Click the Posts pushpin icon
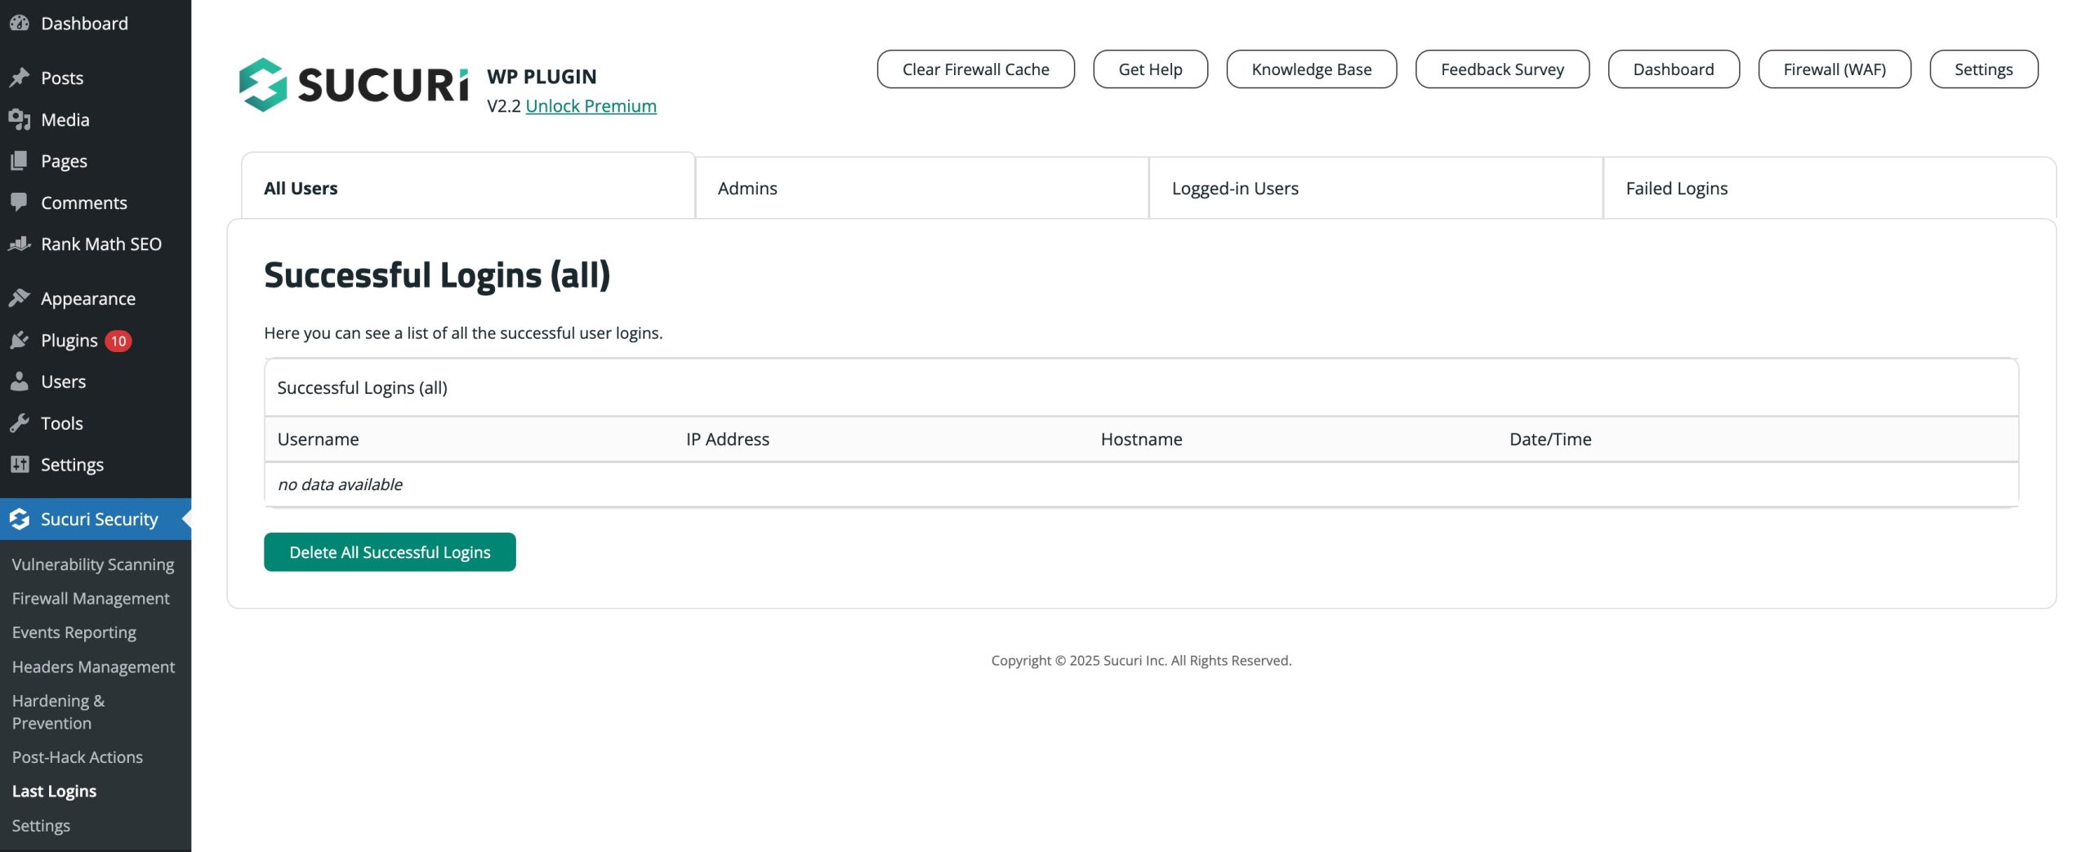Viewport: 2091px width, 852px height. [x=20, y=78]
